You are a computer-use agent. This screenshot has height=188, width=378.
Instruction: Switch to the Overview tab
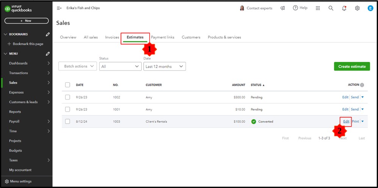[68, 37]
